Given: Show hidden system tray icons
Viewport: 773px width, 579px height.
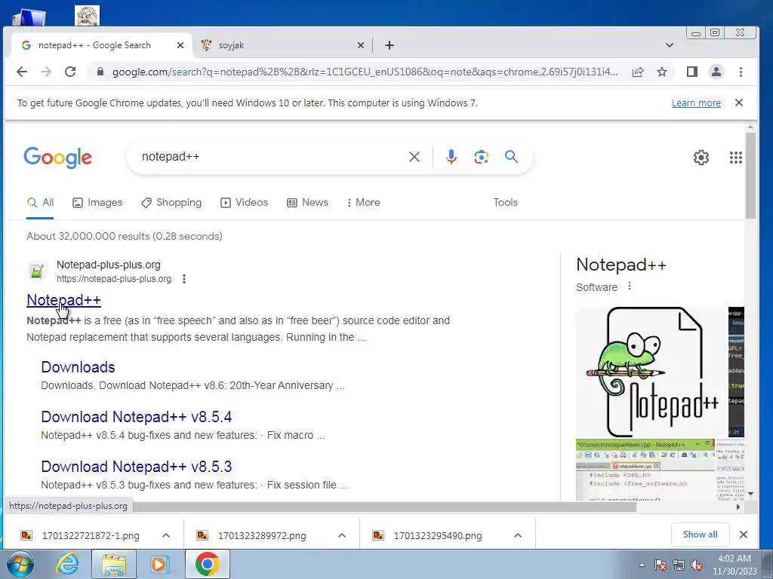Looking at the screenshot, I should [642, 565].
